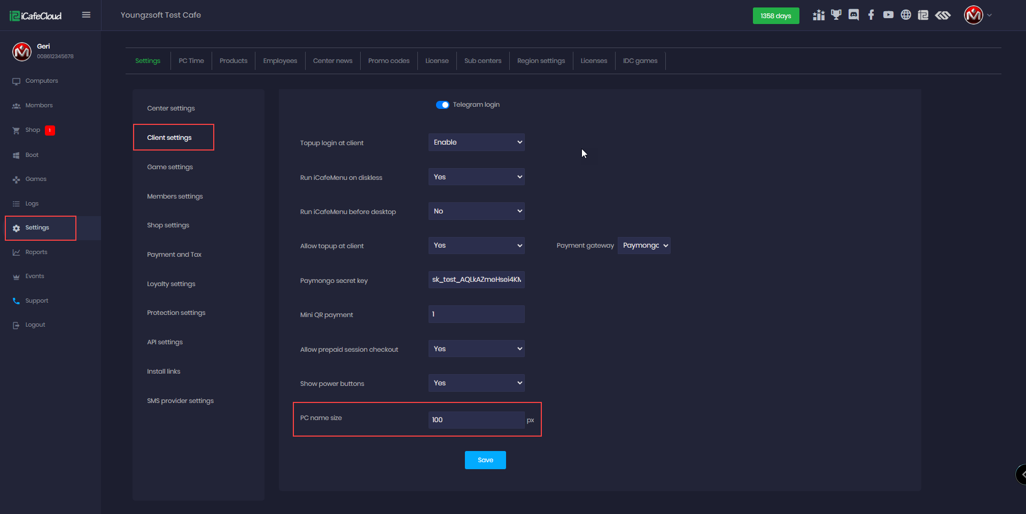Open Game settings in the settings list
This screenshot has width=1026, height=514.
pyautogui.click(x=170, y=167)
